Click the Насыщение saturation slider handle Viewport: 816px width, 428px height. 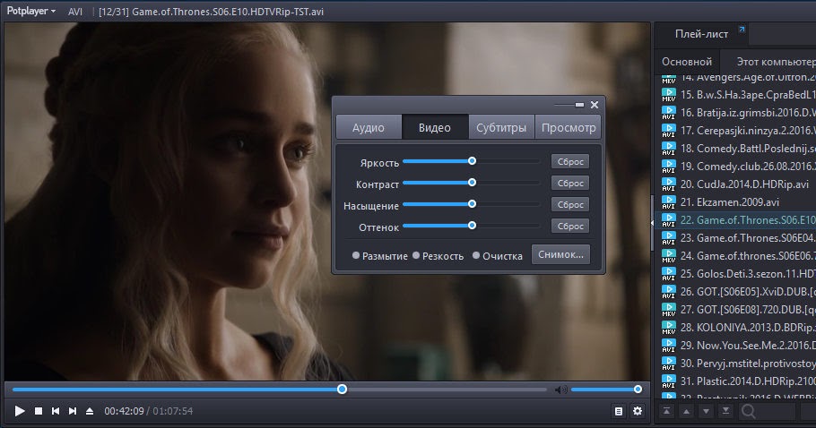tap(472, 204)
